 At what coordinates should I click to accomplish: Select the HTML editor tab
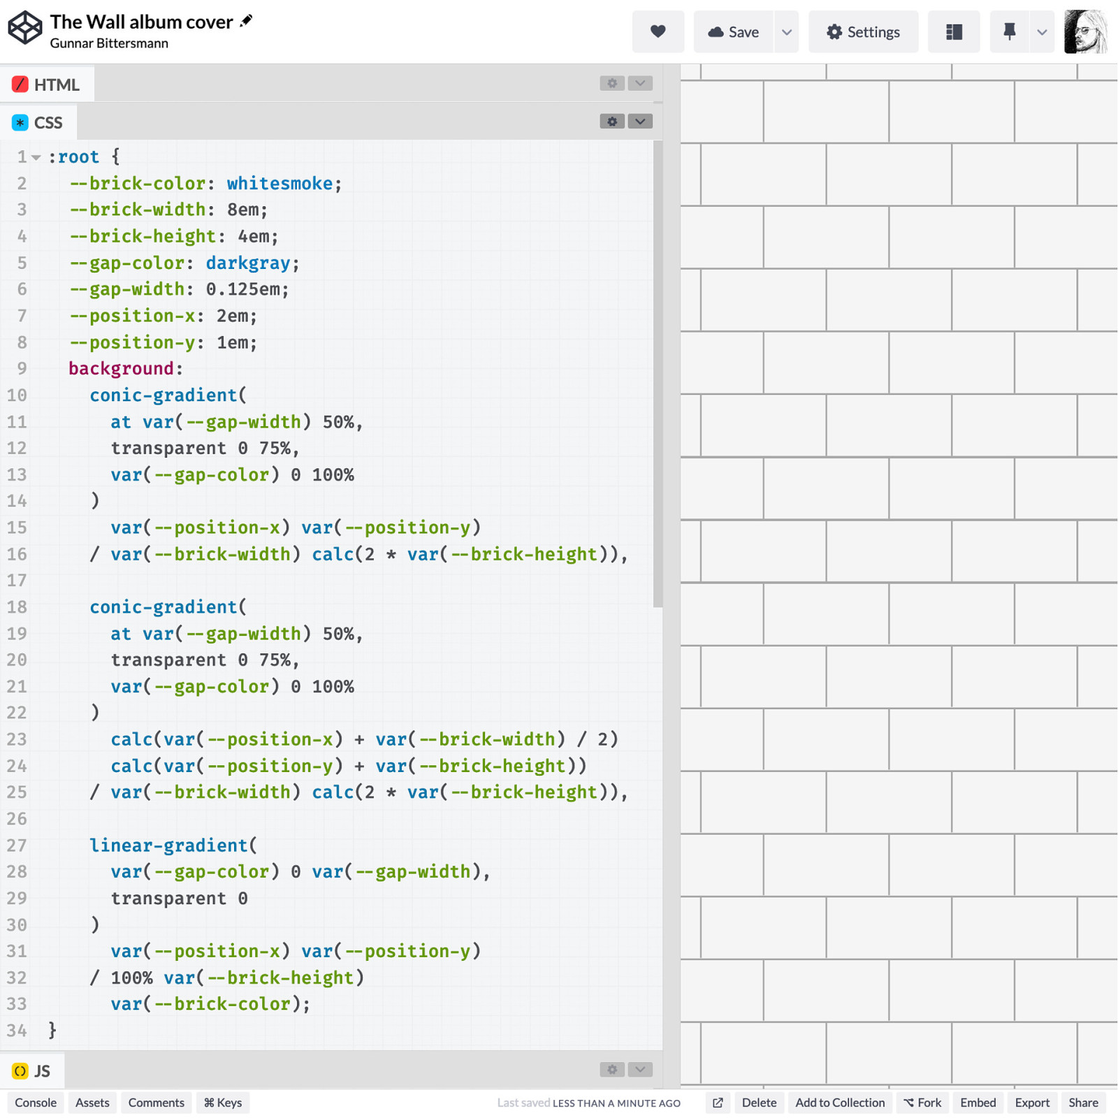coord(47,85)
